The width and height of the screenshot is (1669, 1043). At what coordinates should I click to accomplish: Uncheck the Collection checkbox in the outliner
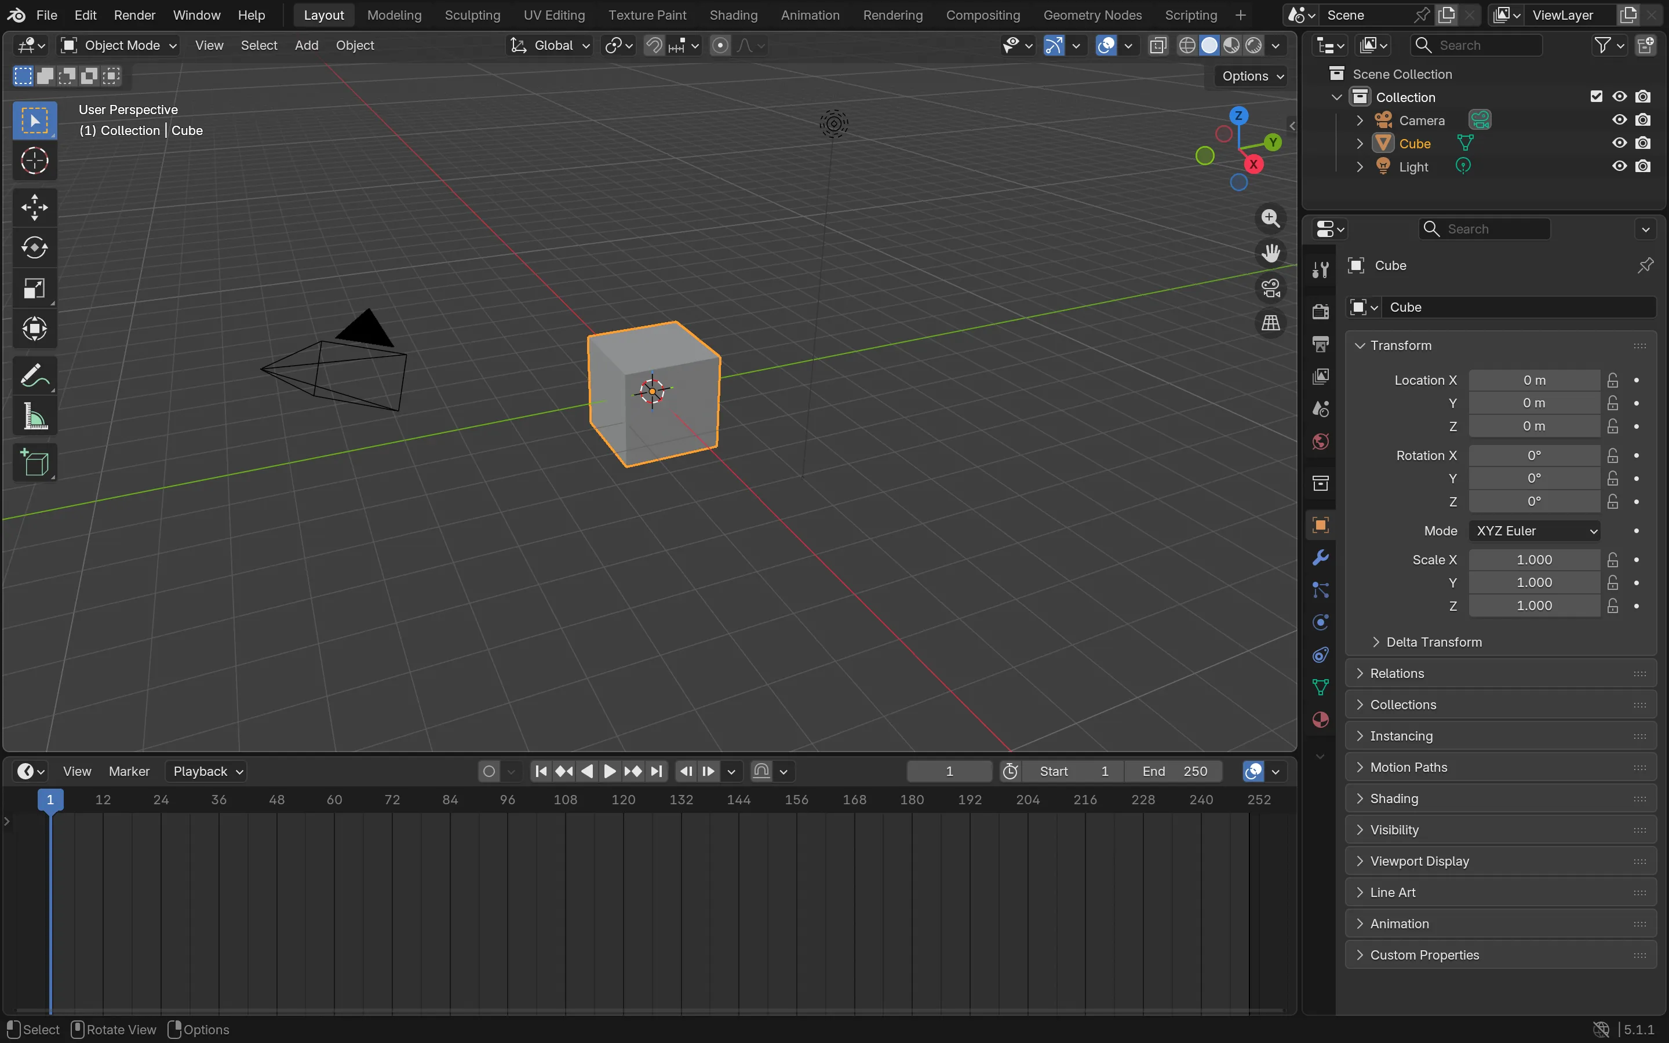click(1596, 97)
